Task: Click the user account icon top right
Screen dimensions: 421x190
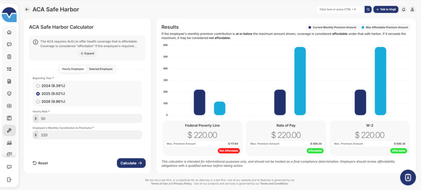Action: (412, 9)
